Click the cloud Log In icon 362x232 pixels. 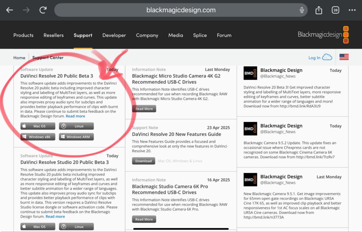pos(327,57)
